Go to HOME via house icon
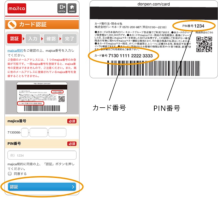 tap(72, 8)
